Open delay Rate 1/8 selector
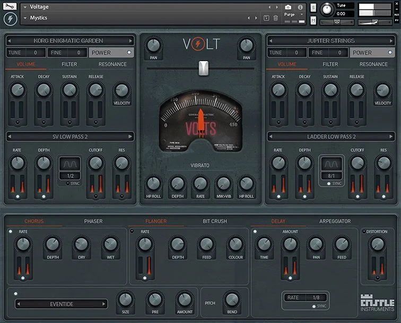 [x=306, y=297]
